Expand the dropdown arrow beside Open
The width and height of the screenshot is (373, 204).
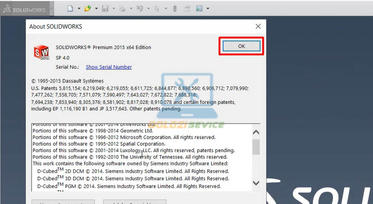click(x=96, y=9)
